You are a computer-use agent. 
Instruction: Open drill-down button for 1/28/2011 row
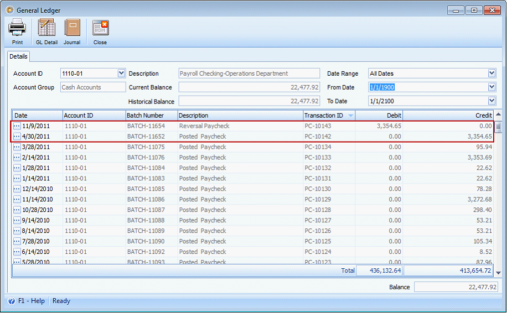pyautogui.click(x=17, y=168)
